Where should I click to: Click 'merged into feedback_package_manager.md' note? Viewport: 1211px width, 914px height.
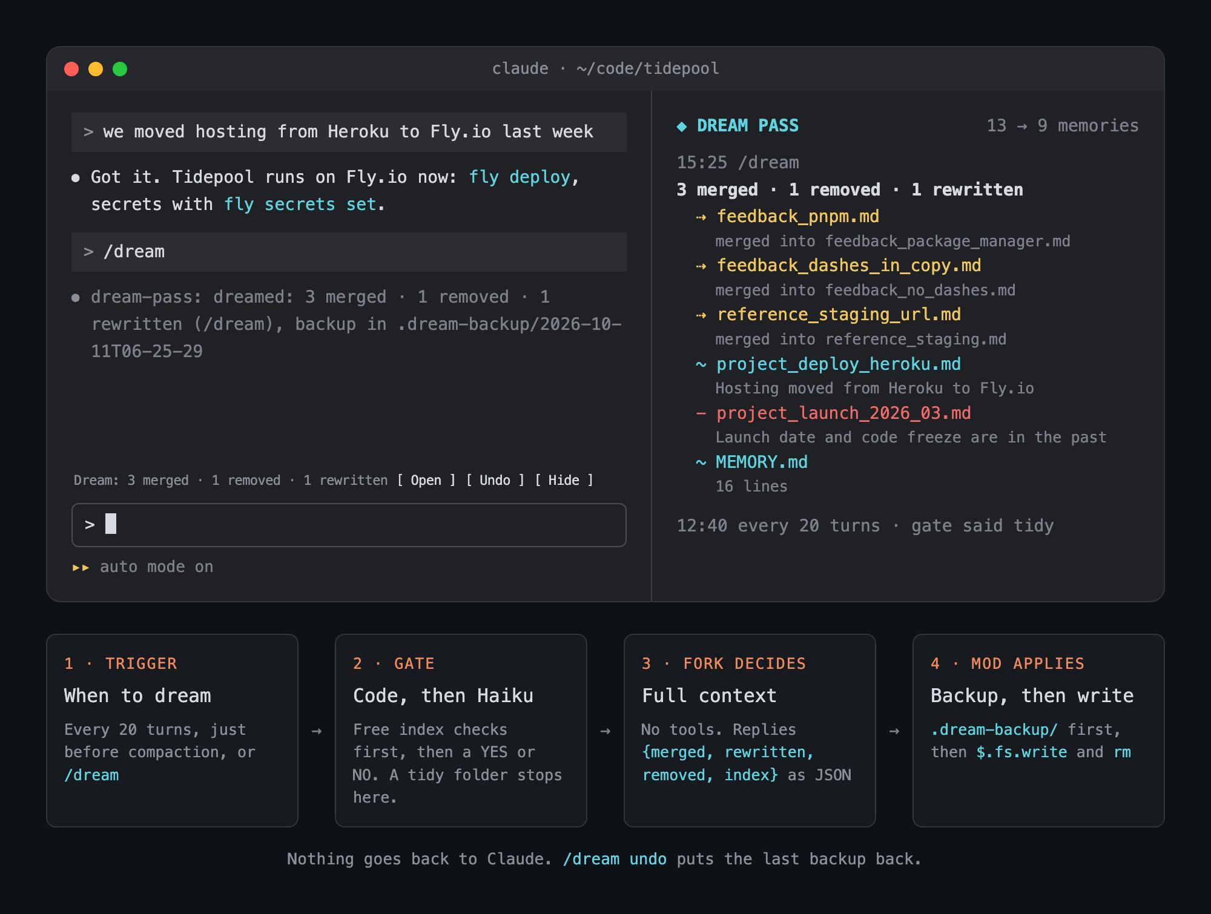click(x=893, y=242)
